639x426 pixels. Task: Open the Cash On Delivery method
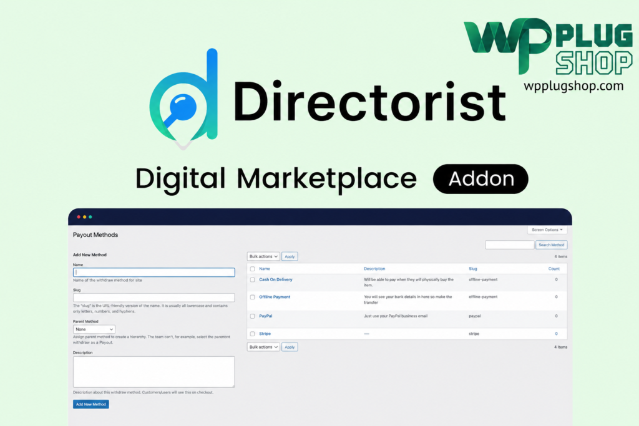[x=275, y=280]
